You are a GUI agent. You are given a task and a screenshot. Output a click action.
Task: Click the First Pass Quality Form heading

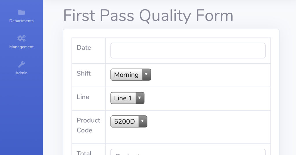148,15
